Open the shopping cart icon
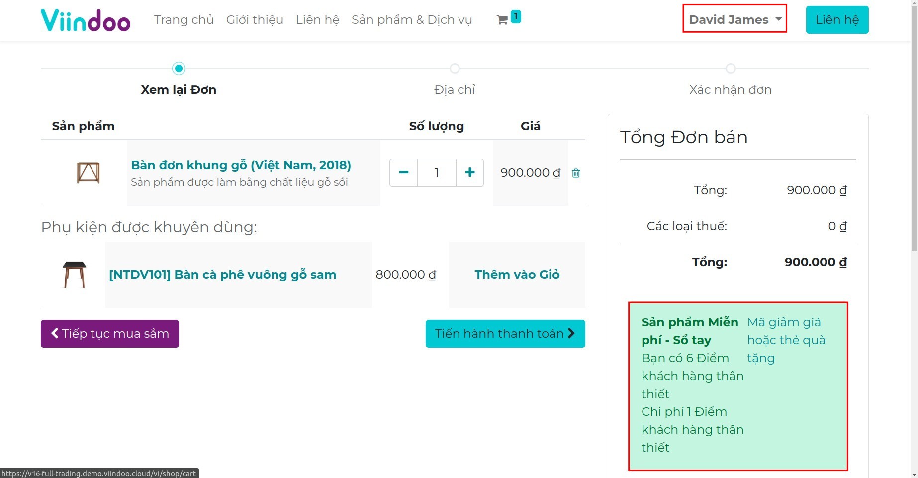Image resolution: width=918 pixels, height=478 pixels. (503, 20)
